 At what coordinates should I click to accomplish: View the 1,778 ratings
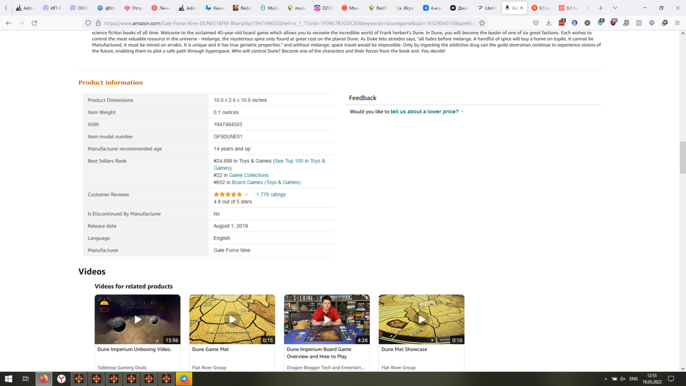tap(271, 194)
